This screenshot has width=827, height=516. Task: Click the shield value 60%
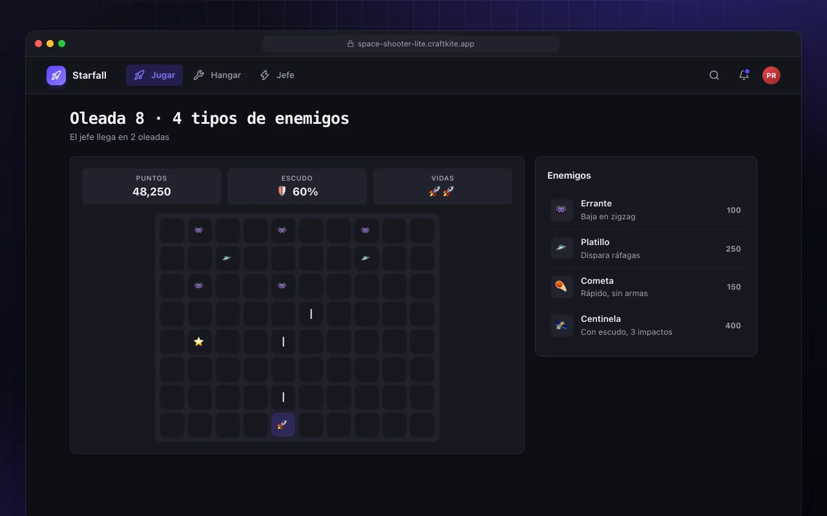pos(306,192)
